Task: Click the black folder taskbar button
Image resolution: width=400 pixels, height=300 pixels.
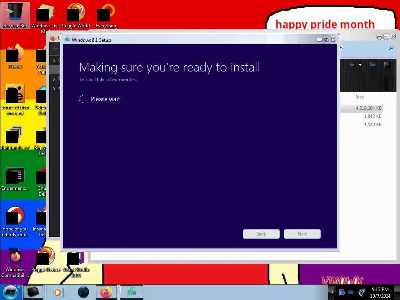Action: click(x=33, y=292)
